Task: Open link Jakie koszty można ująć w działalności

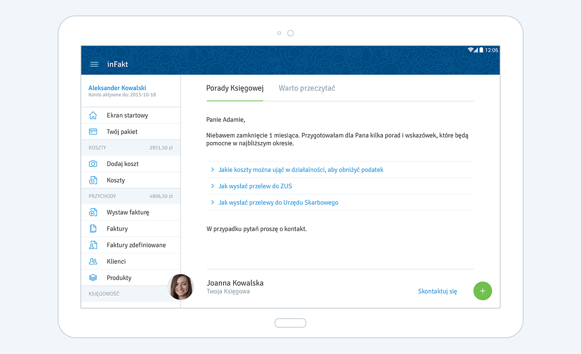Action: coord(301,169)
